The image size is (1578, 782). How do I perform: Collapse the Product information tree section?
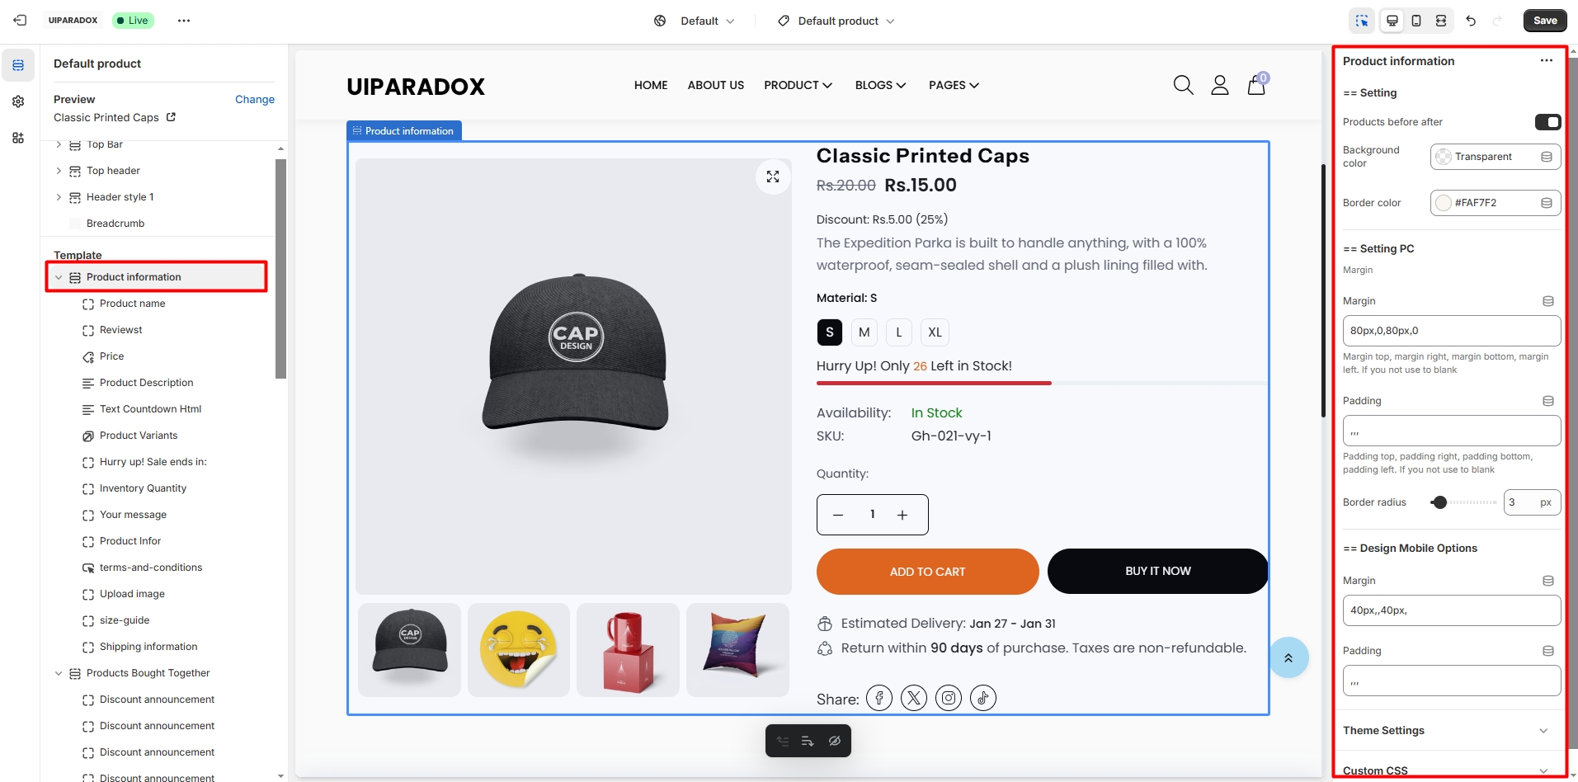(59, 277)
